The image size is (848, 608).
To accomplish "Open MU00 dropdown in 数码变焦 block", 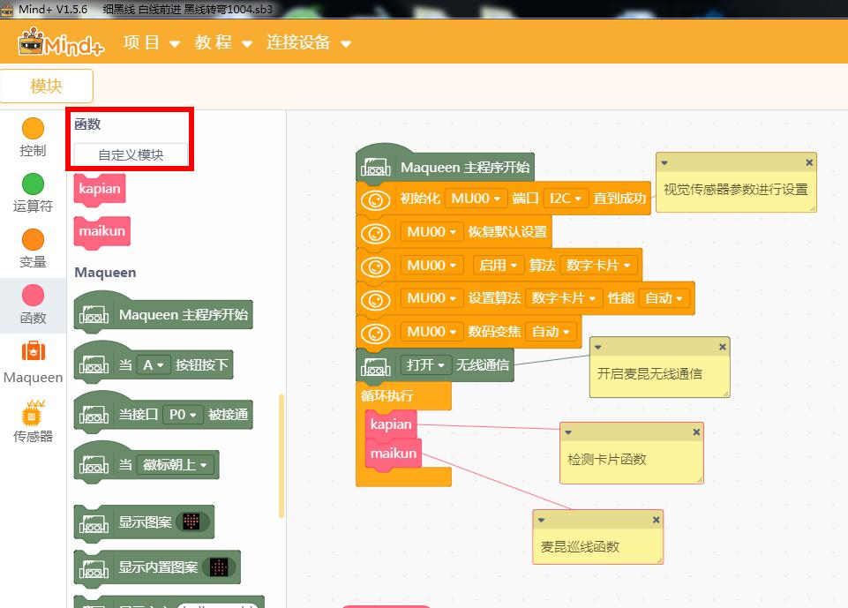I will [432, 332].
